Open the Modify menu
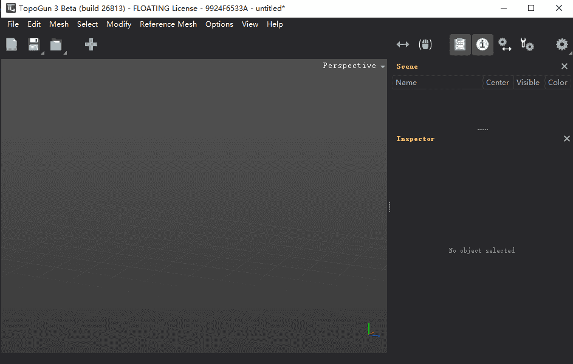Image resolution: width=573 pixels, height=364 pixels. (118, 24)
